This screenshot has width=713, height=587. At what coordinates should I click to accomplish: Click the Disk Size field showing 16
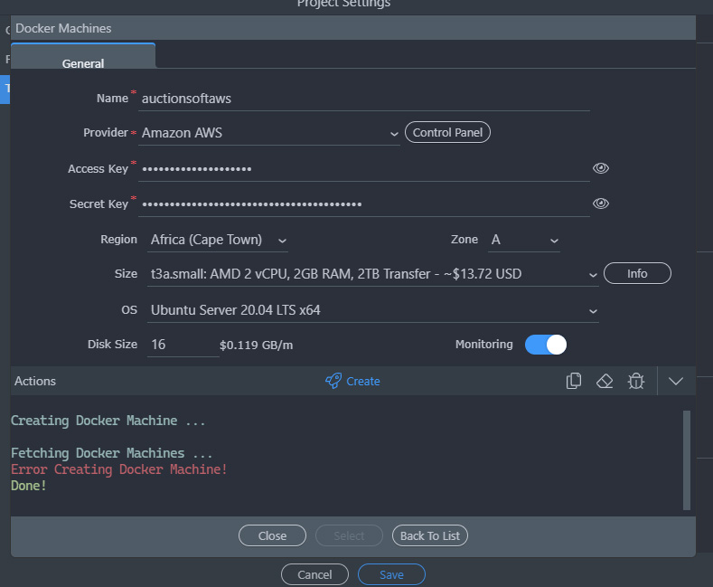pyautogui.click(x=183, y=345)
